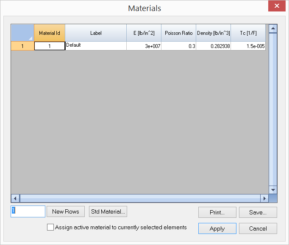Select the Label column header

tap(96, 33)
